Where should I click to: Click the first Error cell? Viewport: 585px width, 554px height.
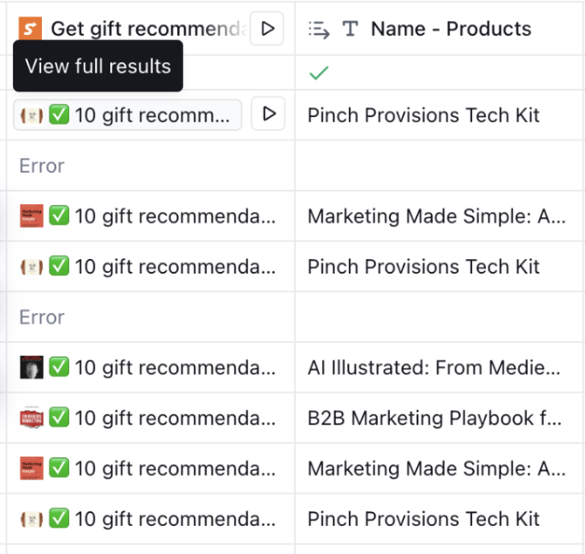pos(151,166)
